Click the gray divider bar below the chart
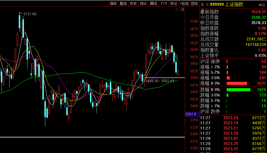The width and height of the screenshot is (267, 153). pyautogui.click(x=92, y=137)
